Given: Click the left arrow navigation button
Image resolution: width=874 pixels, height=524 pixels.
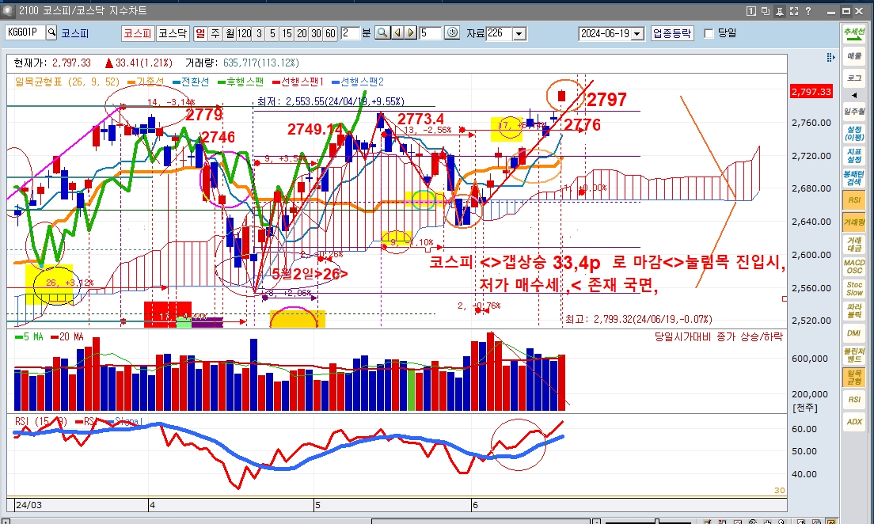Looking at the screenshot, I should pos(397,33).
